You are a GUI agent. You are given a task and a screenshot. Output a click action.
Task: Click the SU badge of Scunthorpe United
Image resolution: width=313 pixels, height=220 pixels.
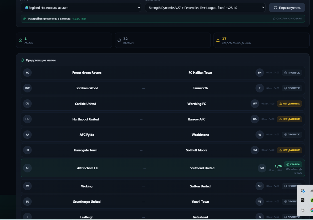pyautogui.click(x=27, y=202)
